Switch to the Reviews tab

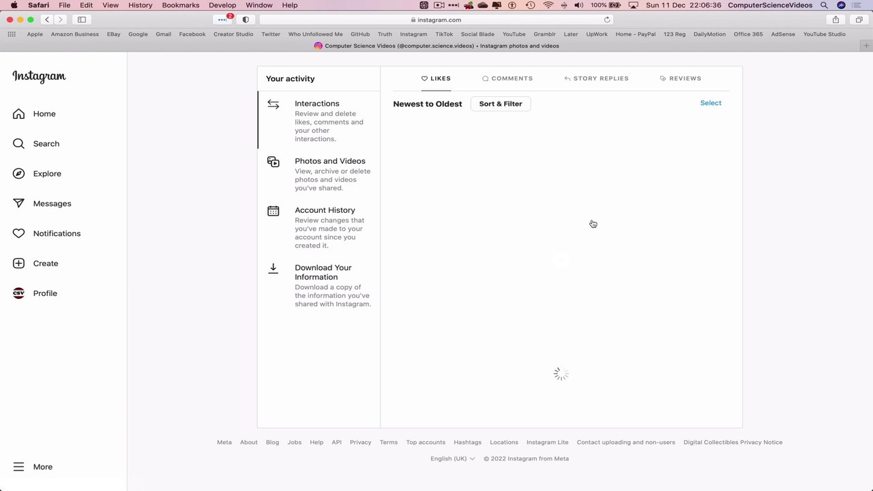(680, 78)
